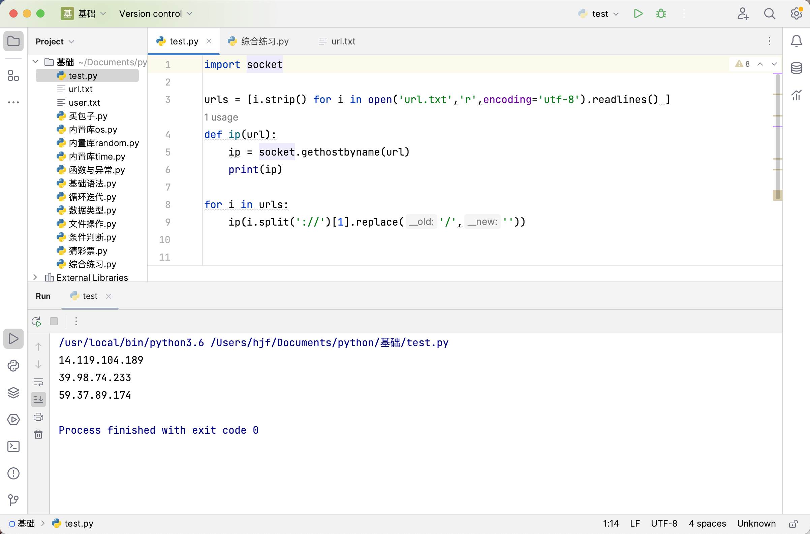
Task: Rerun test using the rerun icon
Action: tap(36, 321)
